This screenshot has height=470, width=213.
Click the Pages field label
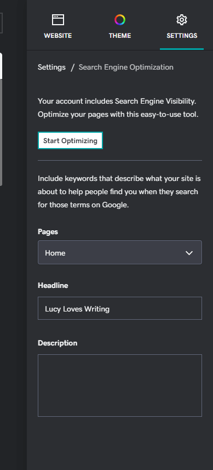tap(48, 231)
